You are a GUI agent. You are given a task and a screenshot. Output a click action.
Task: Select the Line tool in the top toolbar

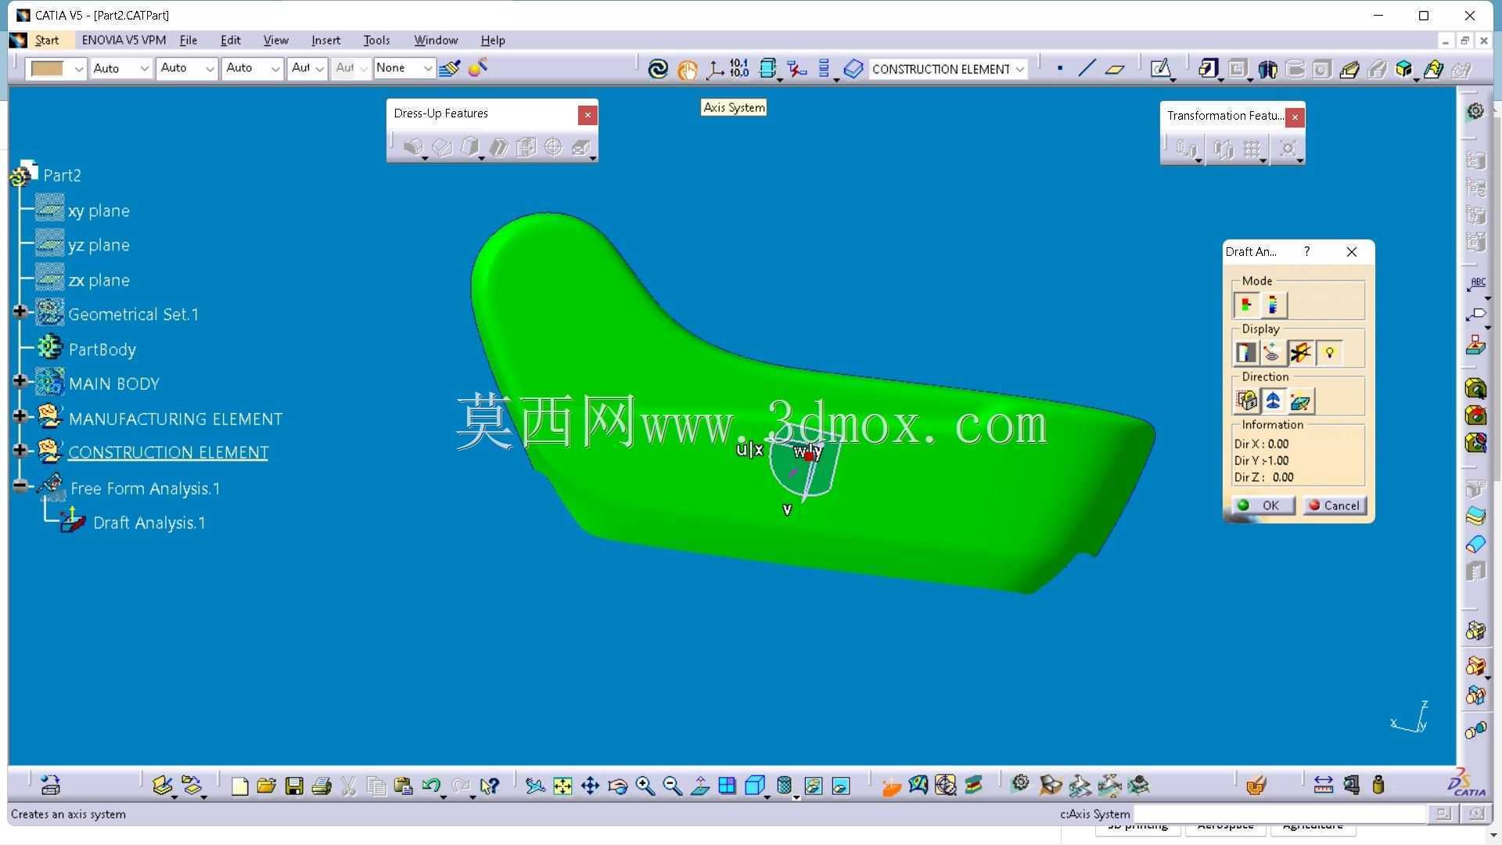coord(1087,69)
